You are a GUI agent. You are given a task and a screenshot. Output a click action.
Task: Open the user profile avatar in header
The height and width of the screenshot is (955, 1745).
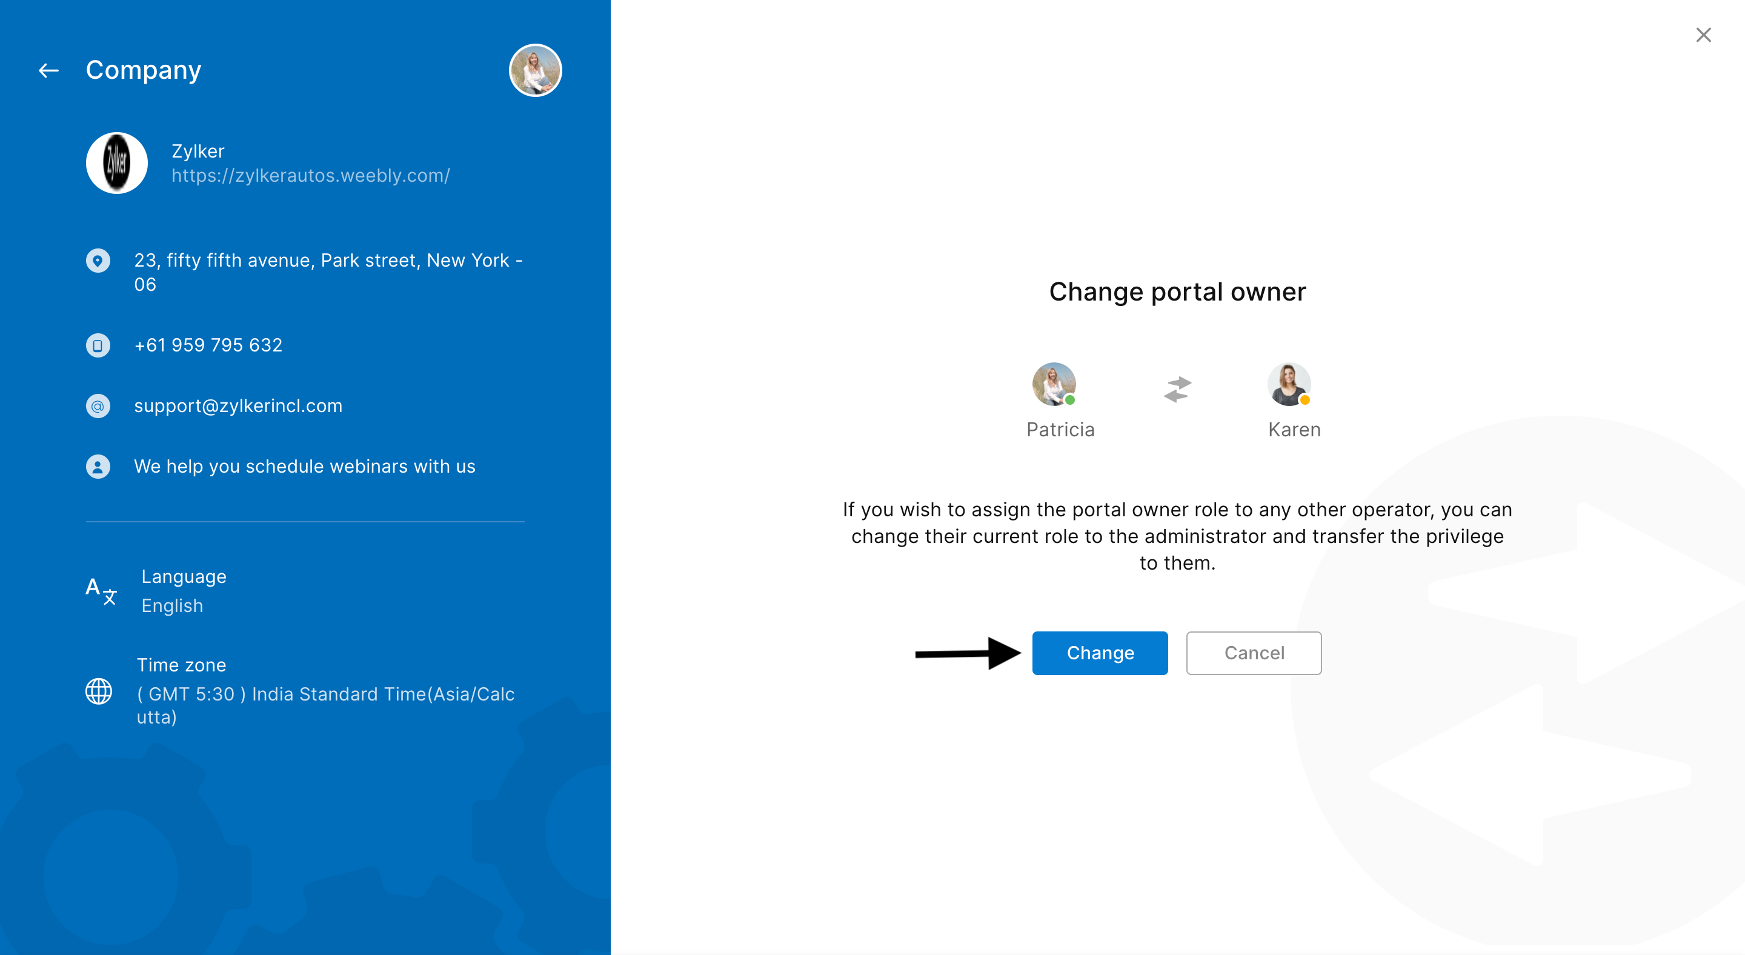pos(534,70)
